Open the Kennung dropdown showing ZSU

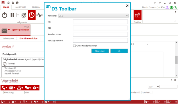coord(94,16)
